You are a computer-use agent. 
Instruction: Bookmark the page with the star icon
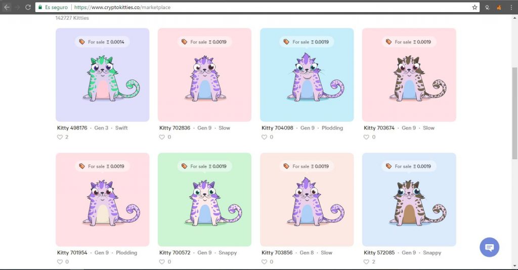[x=474, y=7]
